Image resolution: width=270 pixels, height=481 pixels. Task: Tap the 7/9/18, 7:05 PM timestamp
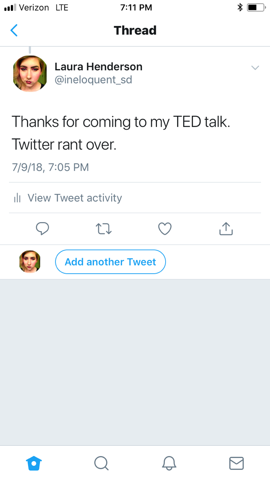click(50, 167)
